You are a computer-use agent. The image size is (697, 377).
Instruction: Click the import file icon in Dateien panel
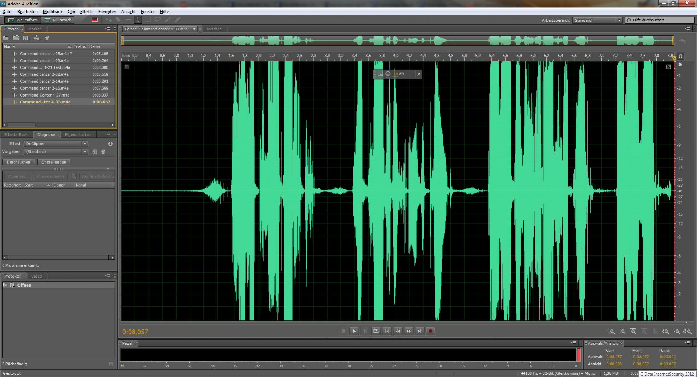click(16, 38)
